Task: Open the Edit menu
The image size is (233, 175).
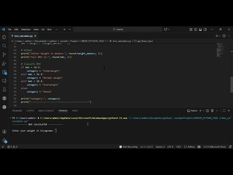Action: tap(16, 29)
